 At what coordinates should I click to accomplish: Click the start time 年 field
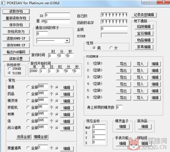coord(34,71)
